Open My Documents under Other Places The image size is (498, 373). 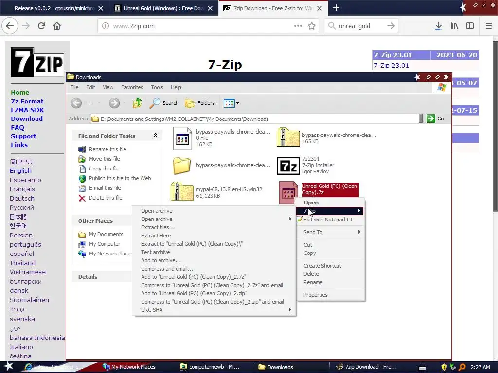(x=106, y=234)
